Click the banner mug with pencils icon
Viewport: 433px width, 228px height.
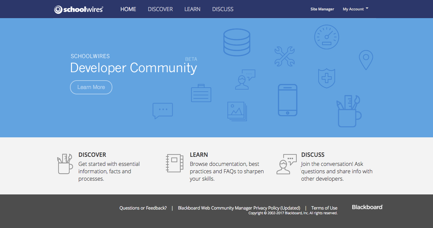(349, 111)
